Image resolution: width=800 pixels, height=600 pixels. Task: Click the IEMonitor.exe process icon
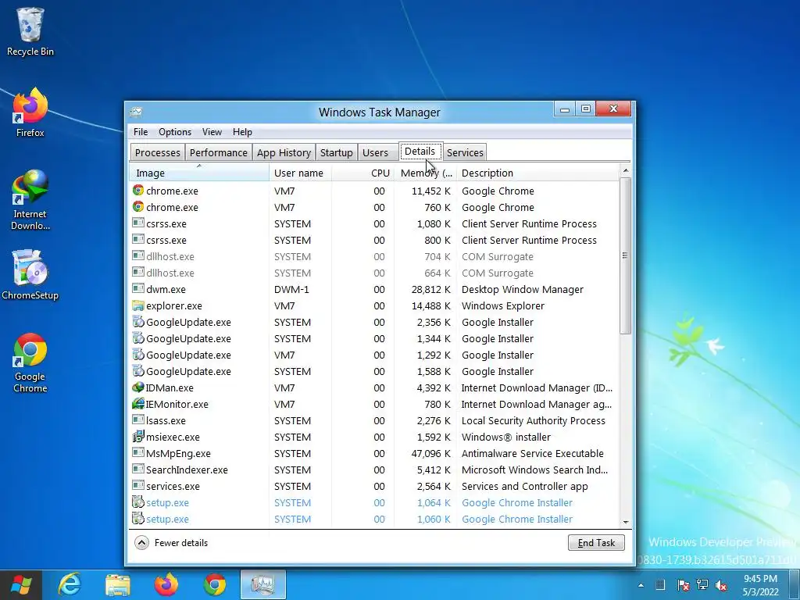137,404
